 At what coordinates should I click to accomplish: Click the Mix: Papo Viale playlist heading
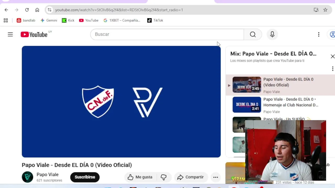(x=273, y=54)
